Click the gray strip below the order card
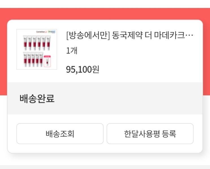 point(105,167)
